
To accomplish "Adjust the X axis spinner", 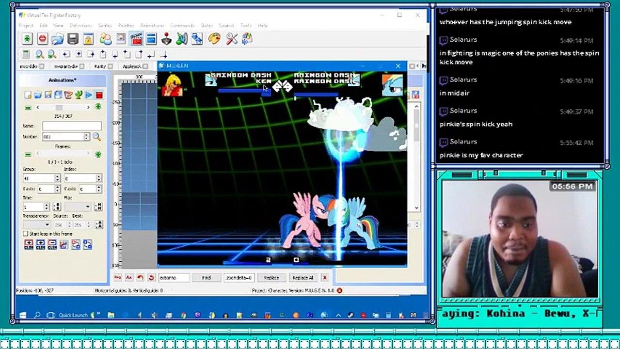I will point(57,189).
